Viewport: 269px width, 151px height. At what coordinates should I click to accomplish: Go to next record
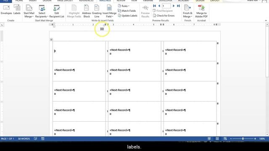coord(174,6)
